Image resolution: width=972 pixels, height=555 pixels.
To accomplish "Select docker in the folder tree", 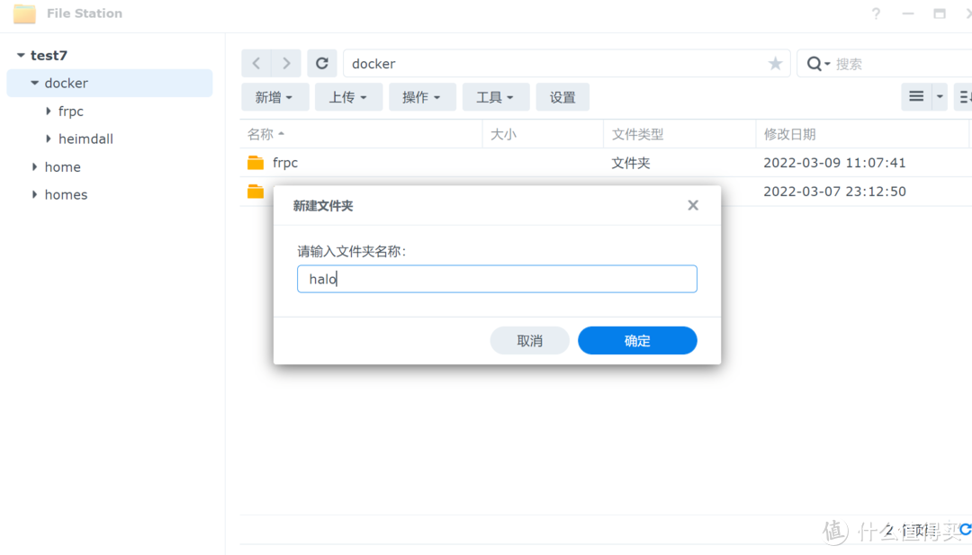I will [67, 83].
